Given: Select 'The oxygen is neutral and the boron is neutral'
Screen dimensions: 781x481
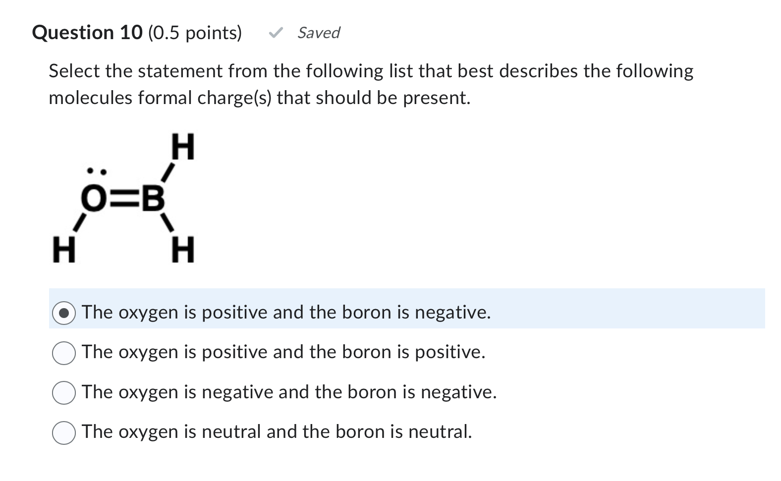Looking at the screenshot, I should 63,431.
